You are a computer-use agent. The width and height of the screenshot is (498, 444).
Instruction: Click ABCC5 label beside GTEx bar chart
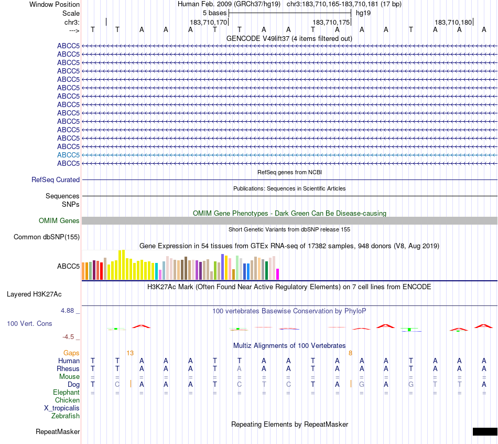pyautogui.click(x=68, y=266)
